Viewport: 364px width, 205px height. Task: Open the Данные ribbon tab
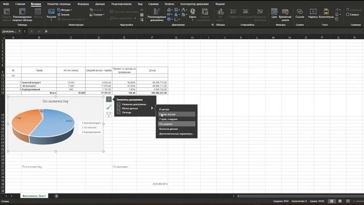(100, 4)
